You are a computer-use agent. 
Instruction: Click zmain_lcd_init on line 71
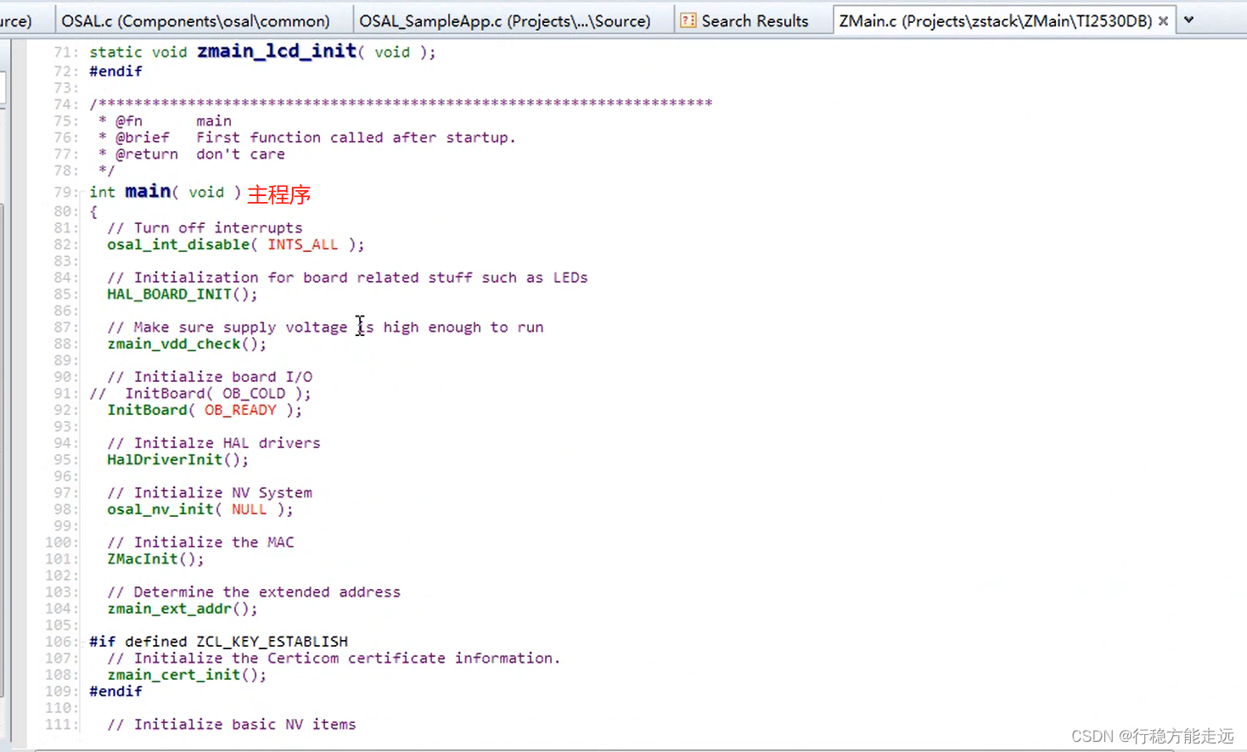pos(277,51)
